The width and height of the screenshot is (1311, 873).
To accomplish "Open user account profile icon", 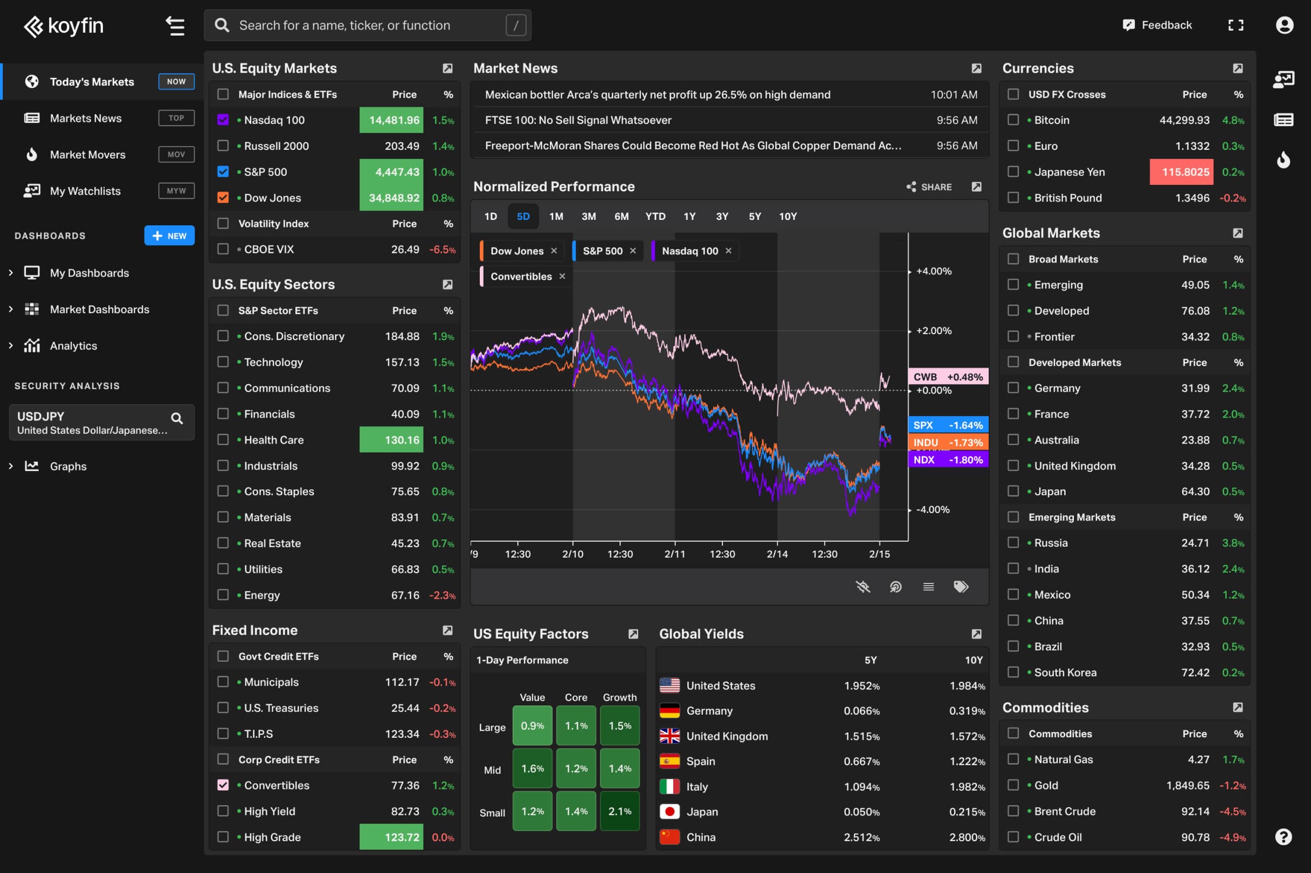I will pyautogui.click(x=1284, y=25).
